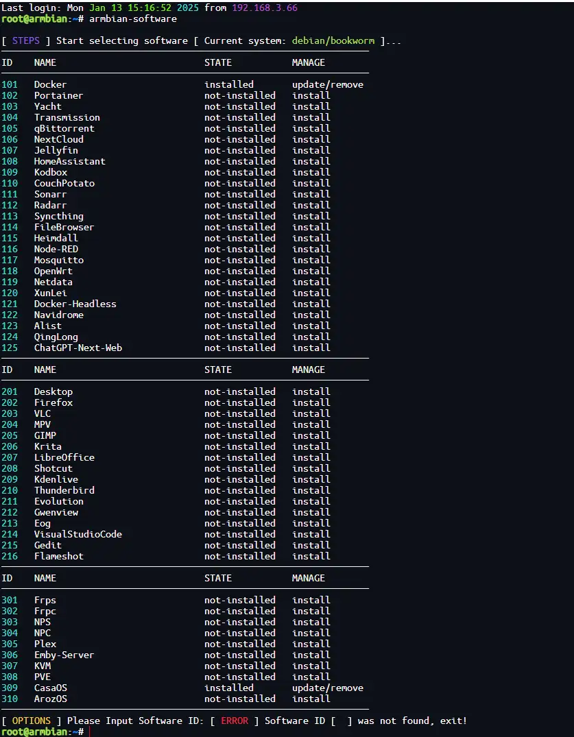
Task: Click install for Jellyfin
Action: point(311,150)
